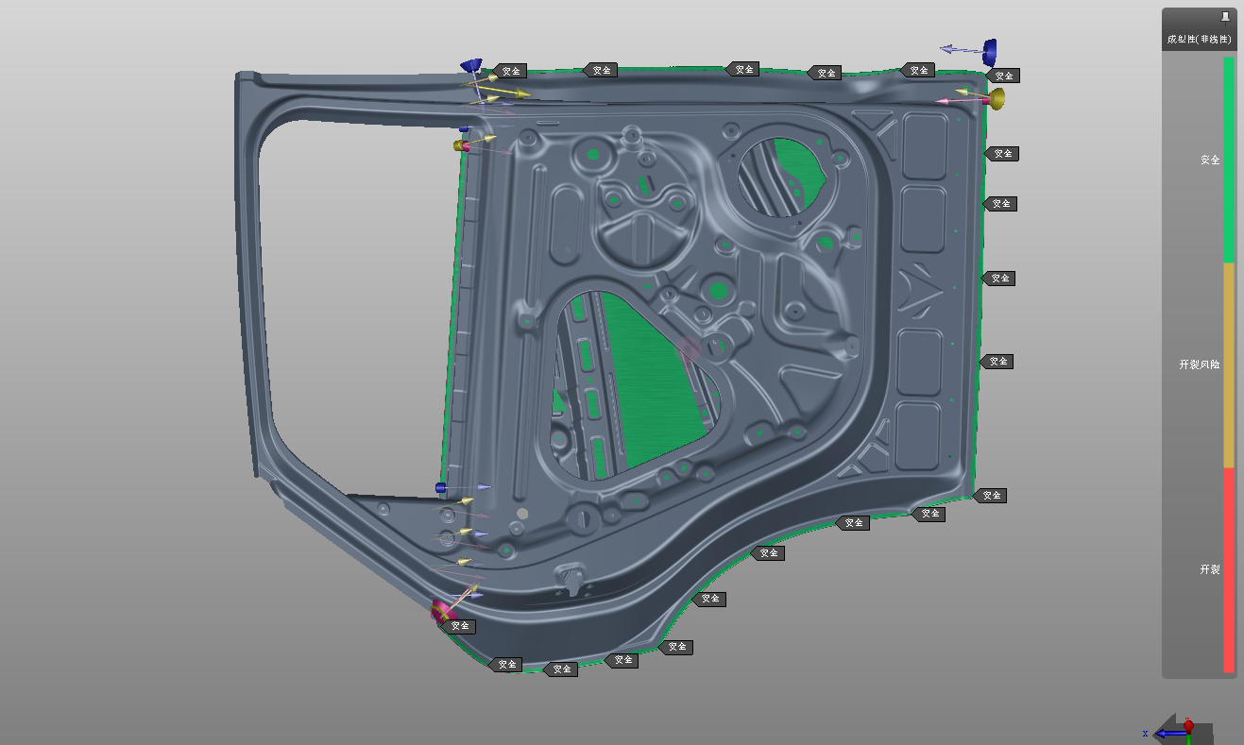Screen dimensions: 1244x745
Task: Select the small blue cylinder marker near lower-left edge
Action: point(440,487)
